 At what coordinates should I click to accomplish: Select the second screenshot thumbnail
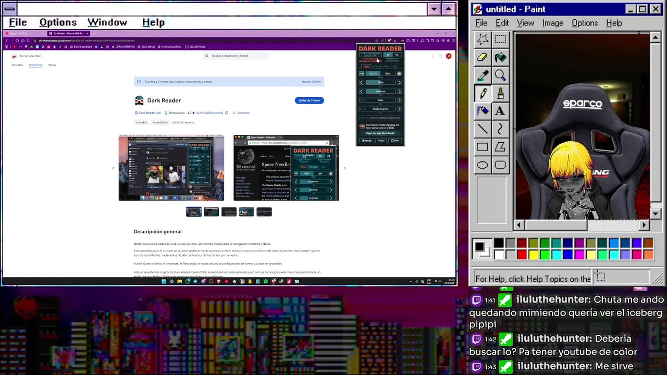[212, 211]
